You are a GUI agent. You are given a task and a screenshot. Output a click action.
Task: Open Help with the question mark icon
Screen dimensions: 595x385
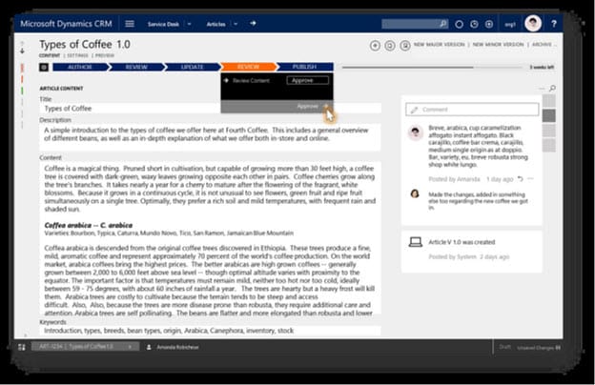tap(554, 24)
